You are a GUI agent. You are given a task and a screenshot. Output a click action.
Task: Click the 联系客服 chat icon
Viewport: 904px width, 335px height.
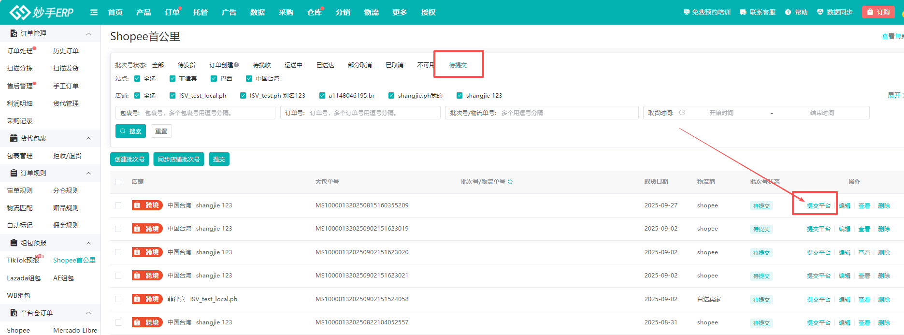pos(743,12)
